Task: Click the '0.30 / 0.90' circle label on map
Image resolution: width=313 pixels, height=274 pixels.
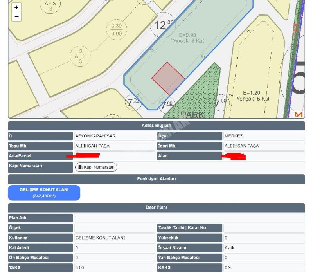Action: (x=117, y=30)
